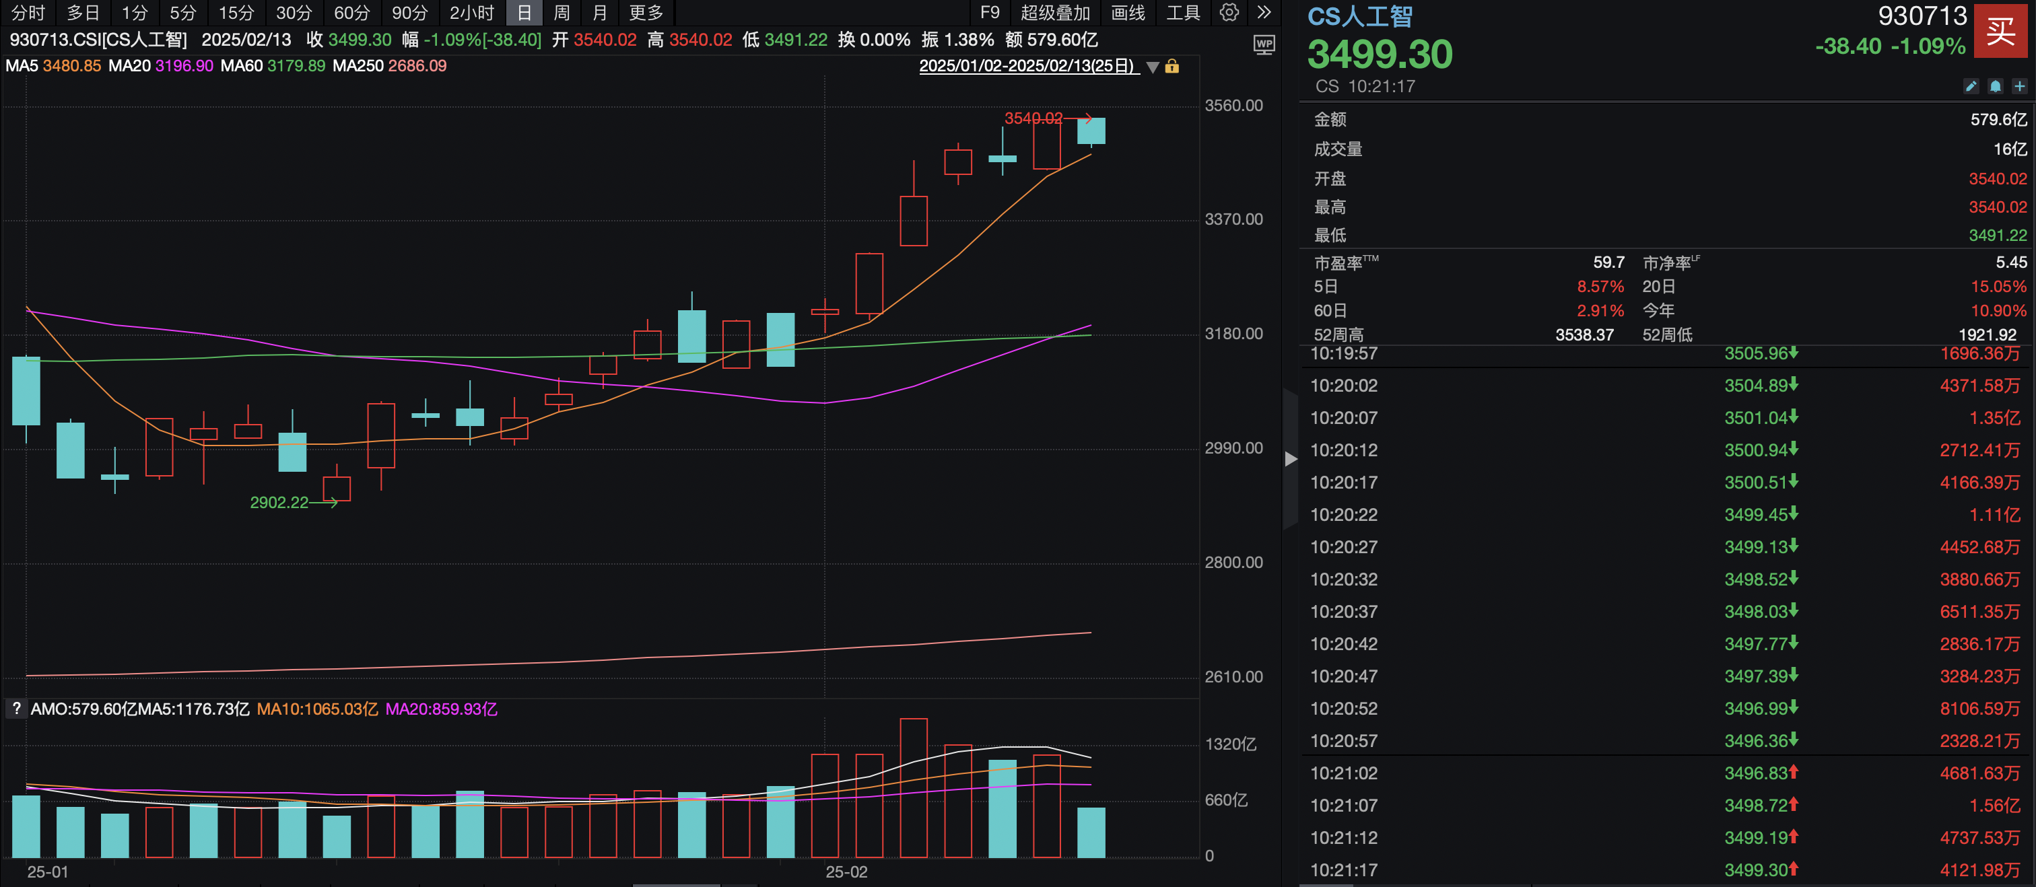Open the 画线 drawing tools
Viewport: 2036px width, 887px height.
coord(1128,13)
